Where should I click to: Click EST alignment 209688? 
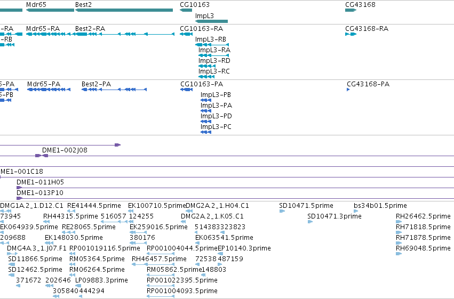13,238
